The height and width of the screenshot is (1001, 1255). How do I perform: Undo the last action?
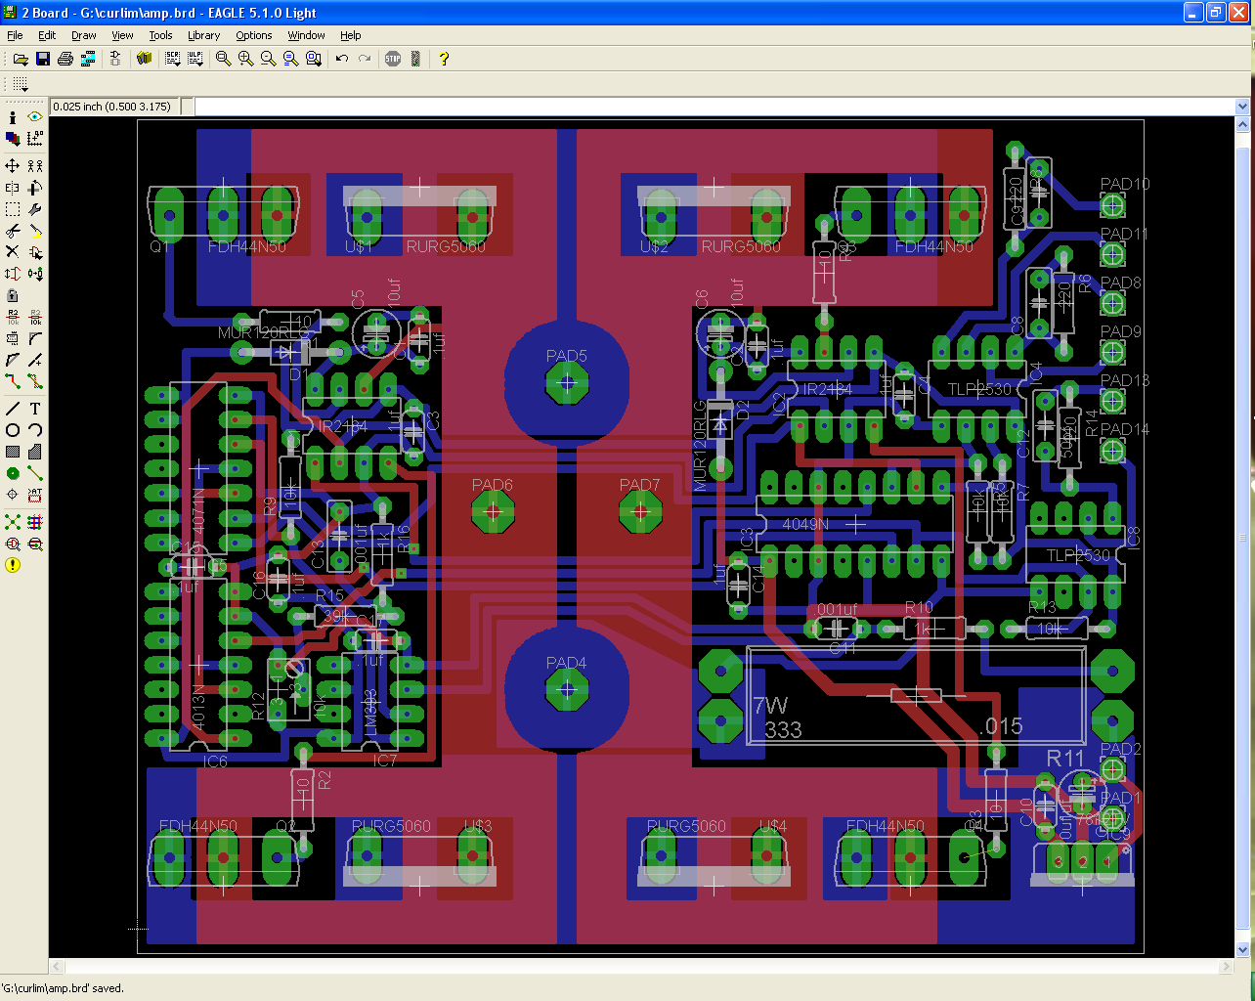(x=341, y=59)
